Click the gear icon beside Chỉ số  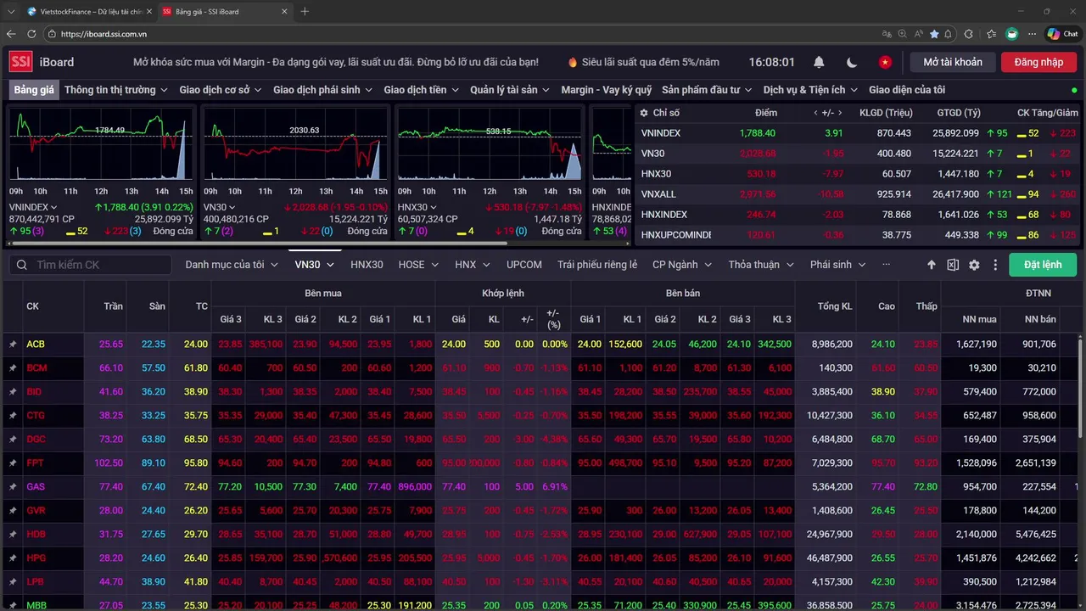[644, 113]
